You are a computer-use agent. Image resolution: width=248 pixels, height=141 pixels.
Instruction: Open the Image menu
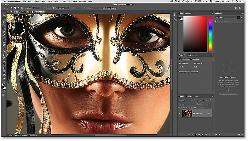click(x=36, y=1)
